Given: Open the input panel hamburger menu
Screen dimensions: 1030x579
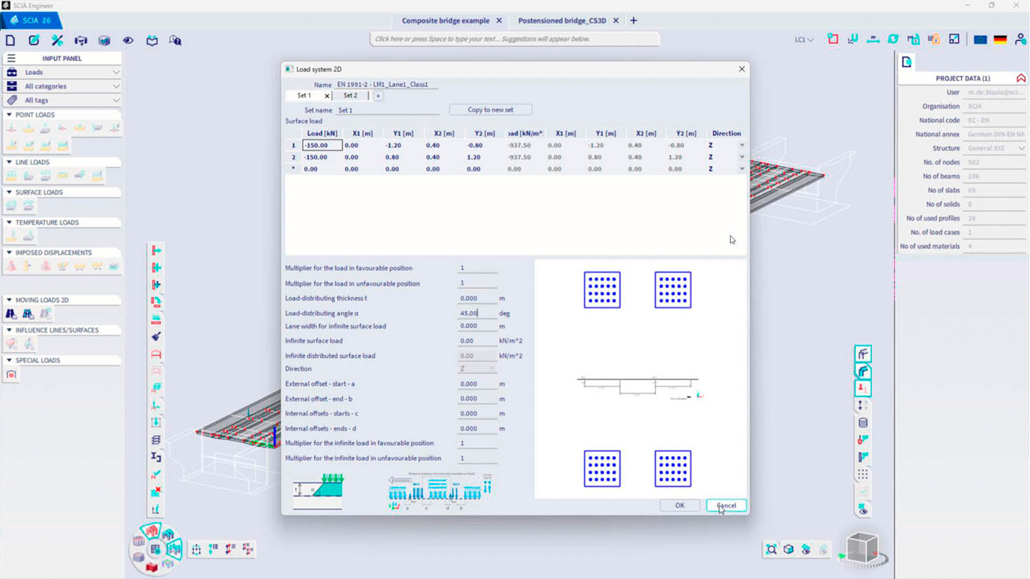Looking at the screenshot, I should click(x=11, y=58).
